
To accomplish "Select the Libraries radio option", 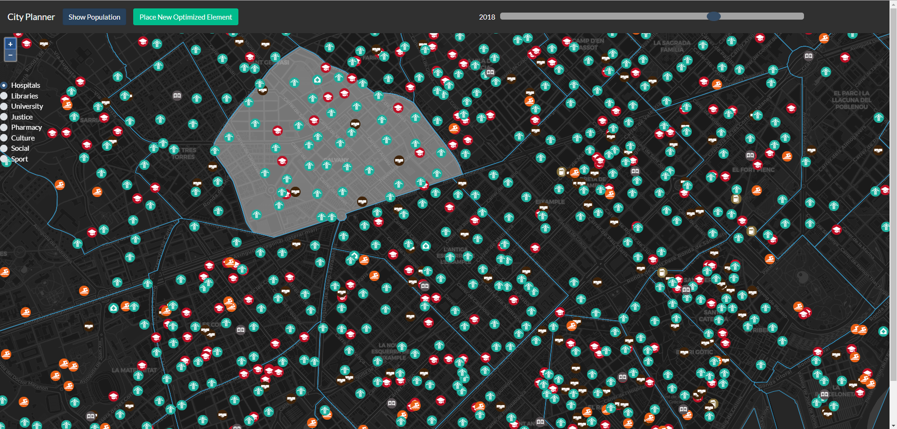I will coord(4,96).
